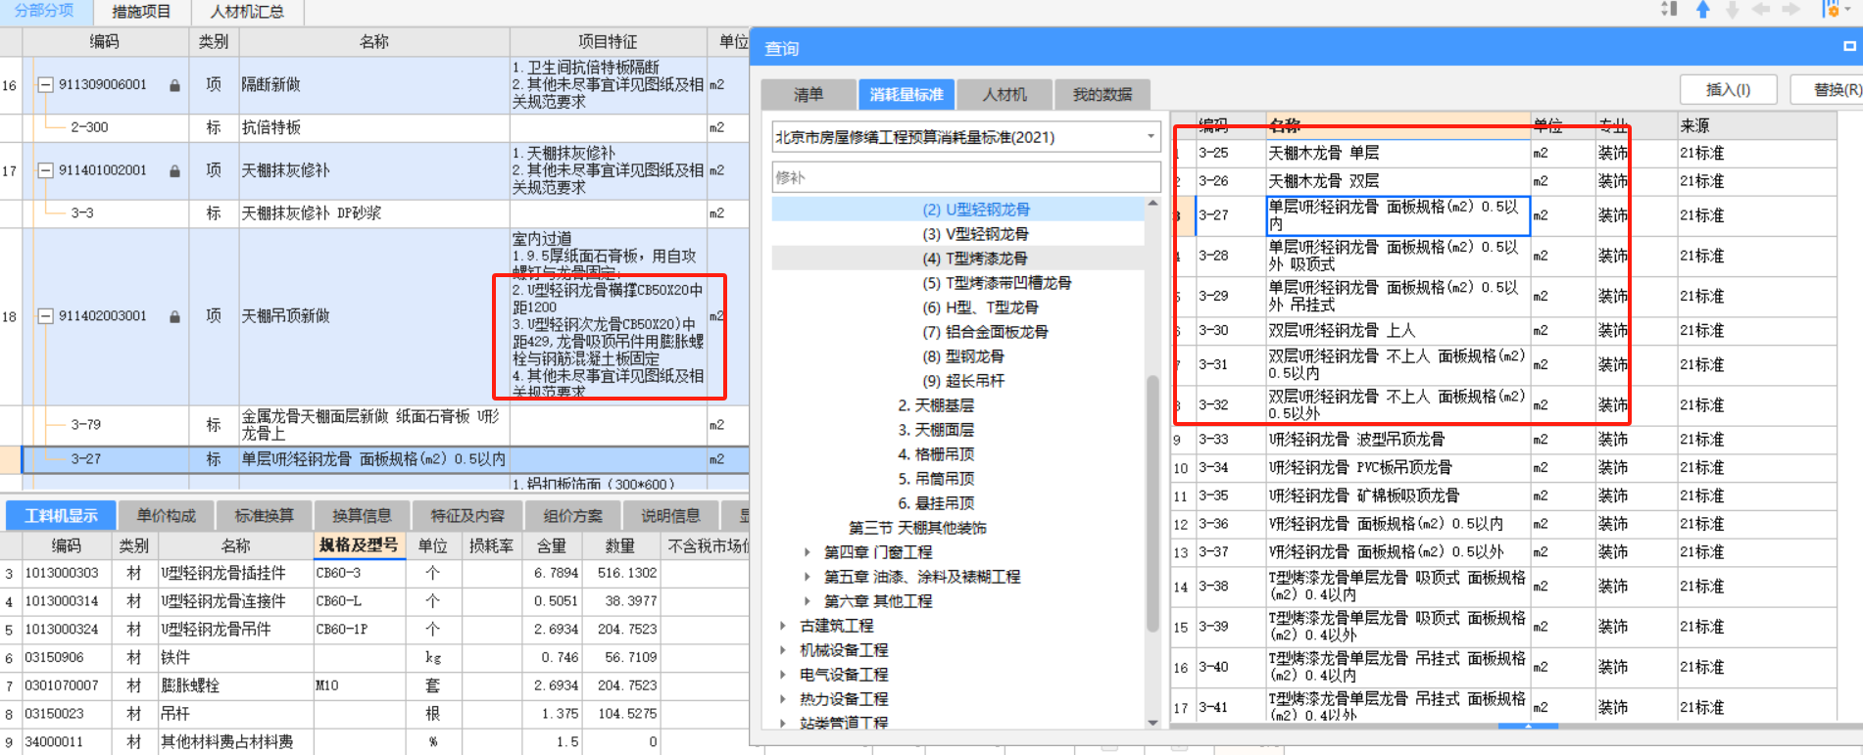Open the 我的数据 tab in query dialog
The height and width of the screenshot is (755, 1863).
pos(1102,95)
